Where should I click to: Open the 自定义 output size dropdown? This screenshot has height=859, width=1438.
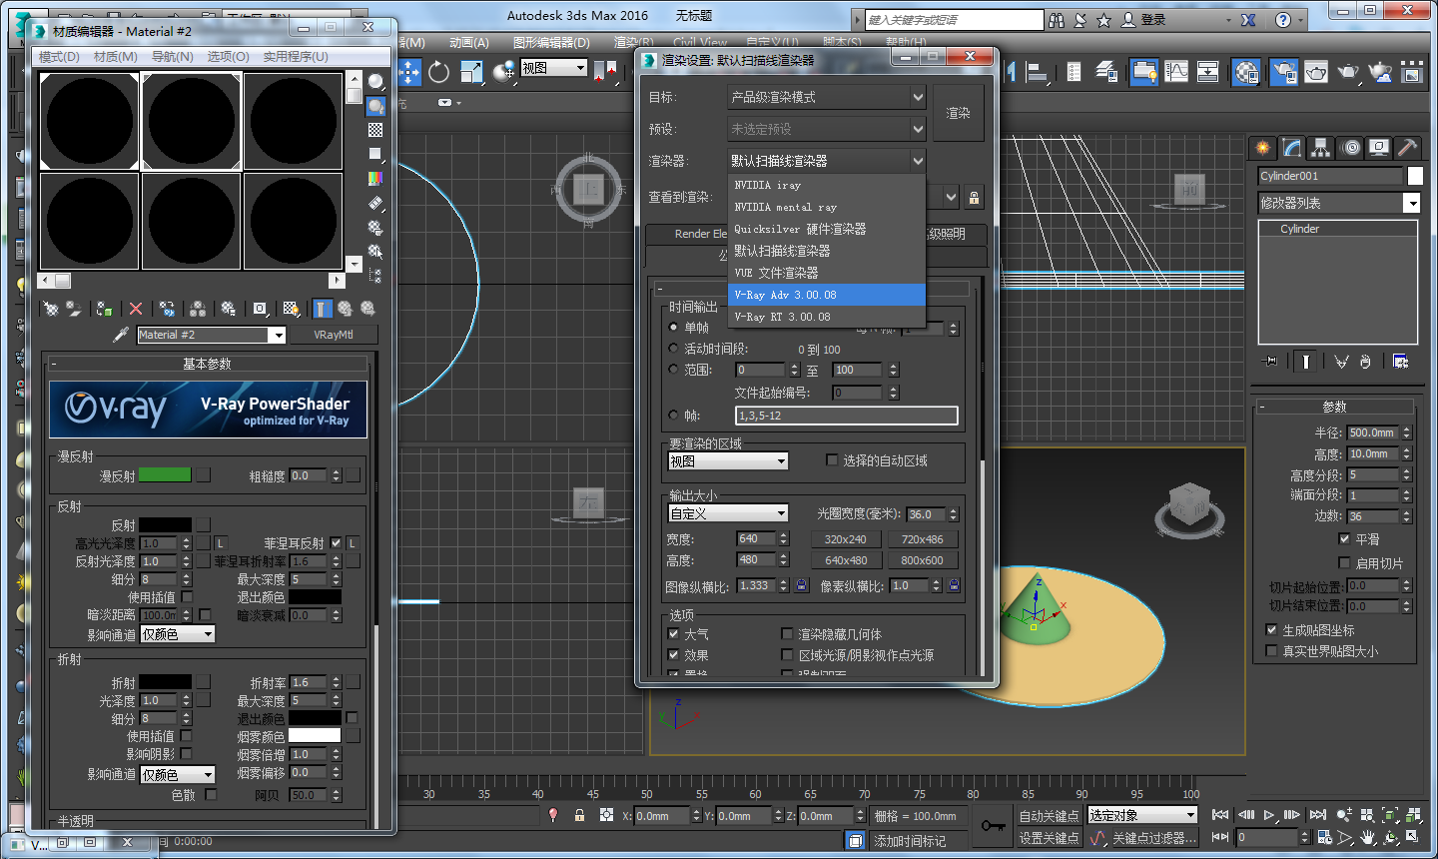coord(728,513)
